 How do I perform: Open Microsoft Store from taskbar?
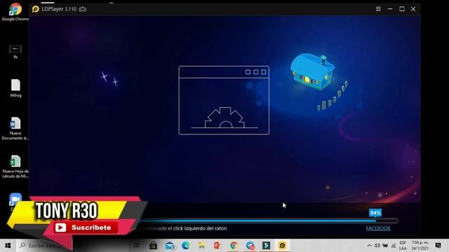point(153,246)
